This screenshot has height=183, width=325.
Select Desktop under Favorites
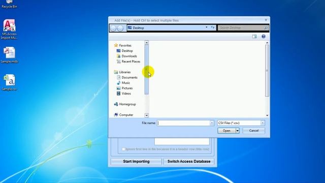click(127, 51)
